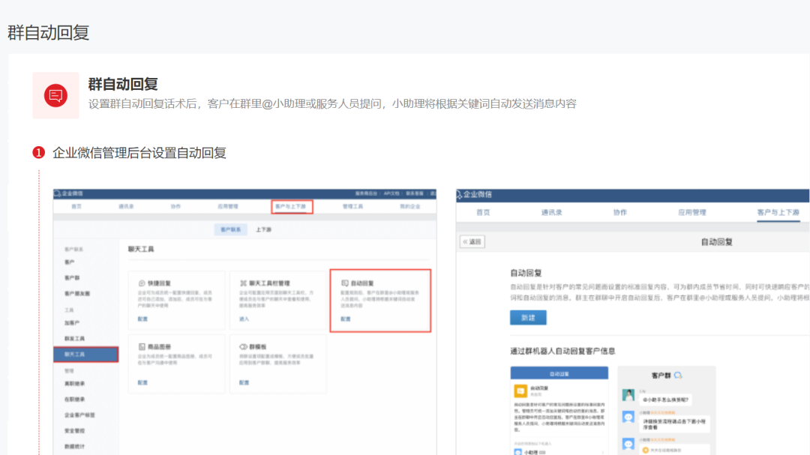Click 进入 under 聊天工具栏管理

click(x=244, y=319)
